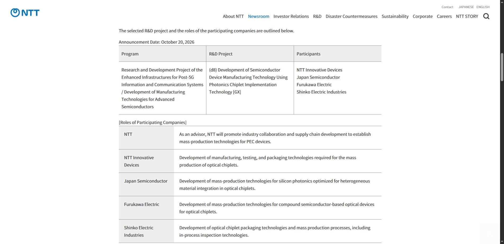Open the Disaster Countermeasures menu
This screenshot has width=504, height=244.
[x=351, y=16]
